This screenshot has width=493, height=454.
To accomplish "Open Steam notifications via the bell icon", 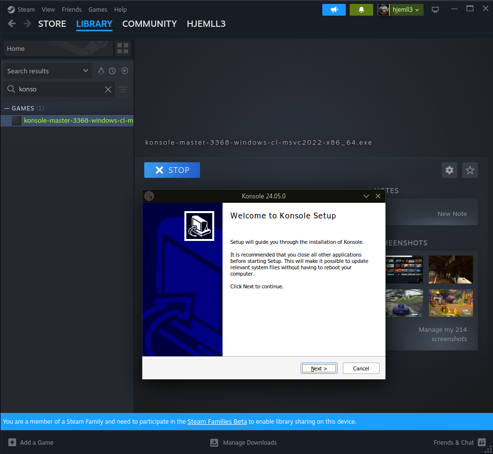I will [x=361, y=9].
